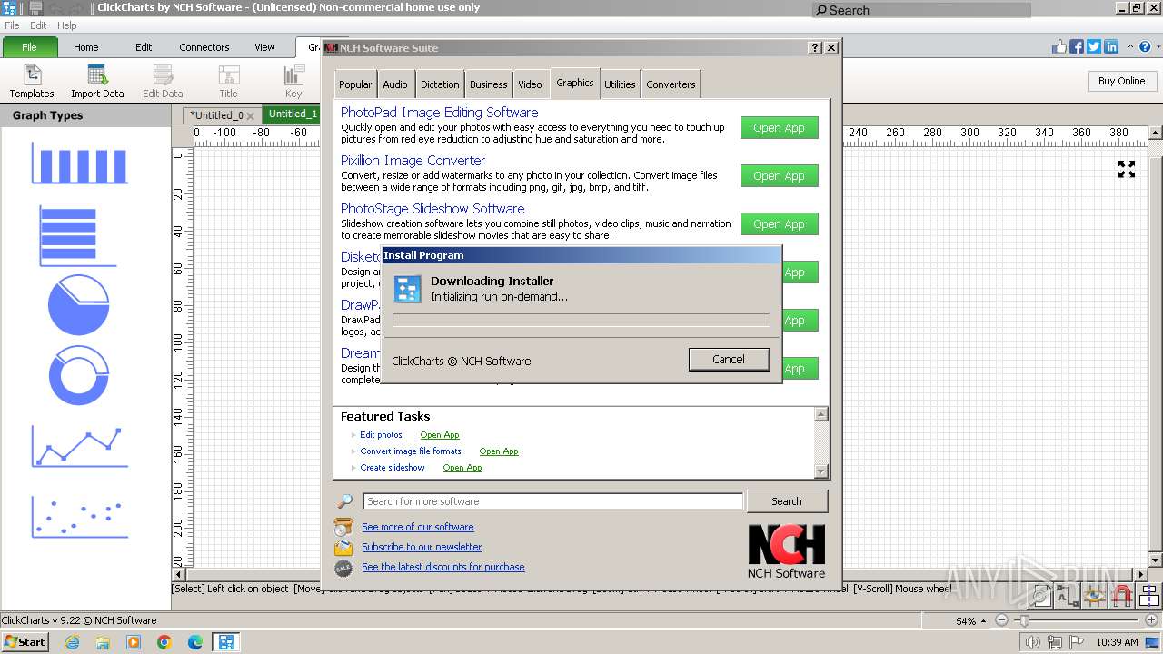Open Internet Explorer from the taskbar
Image resolution: width=1163 pixels, height=654 pixels.
pos(72,642)
